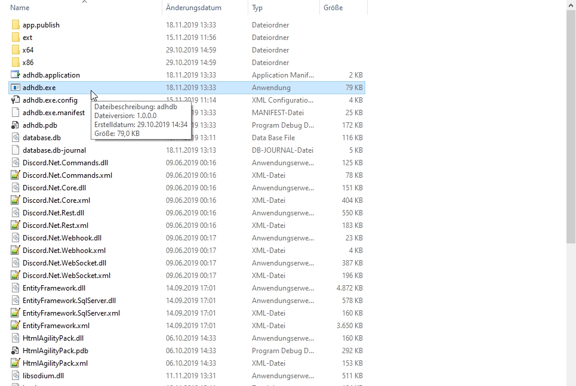
Task: Click the EntityFramework.dll file icon
Action: tap(16, 288)
